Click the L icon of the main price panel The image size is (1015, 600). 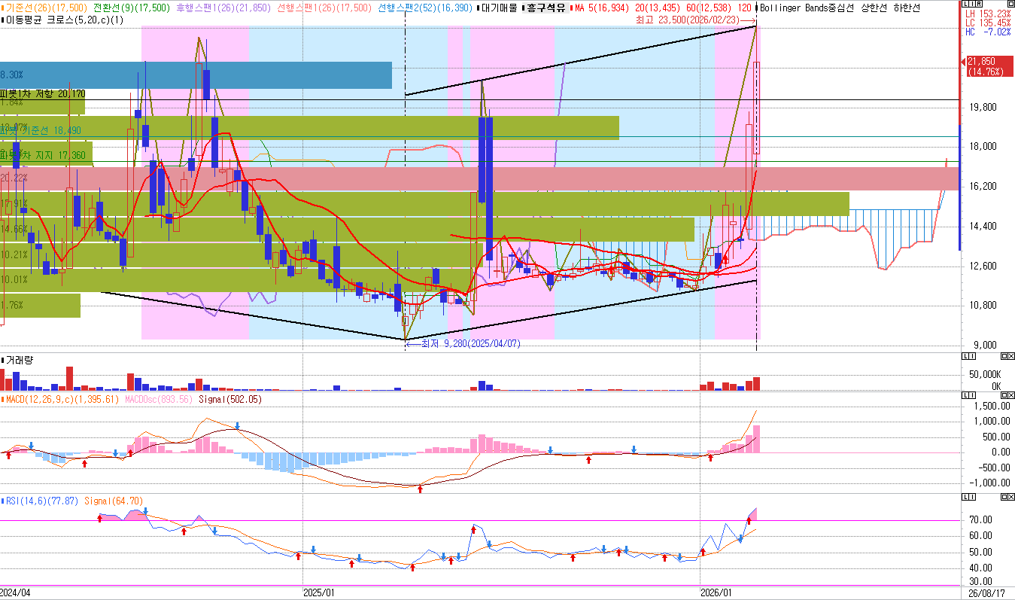click(x=965, y=4)
